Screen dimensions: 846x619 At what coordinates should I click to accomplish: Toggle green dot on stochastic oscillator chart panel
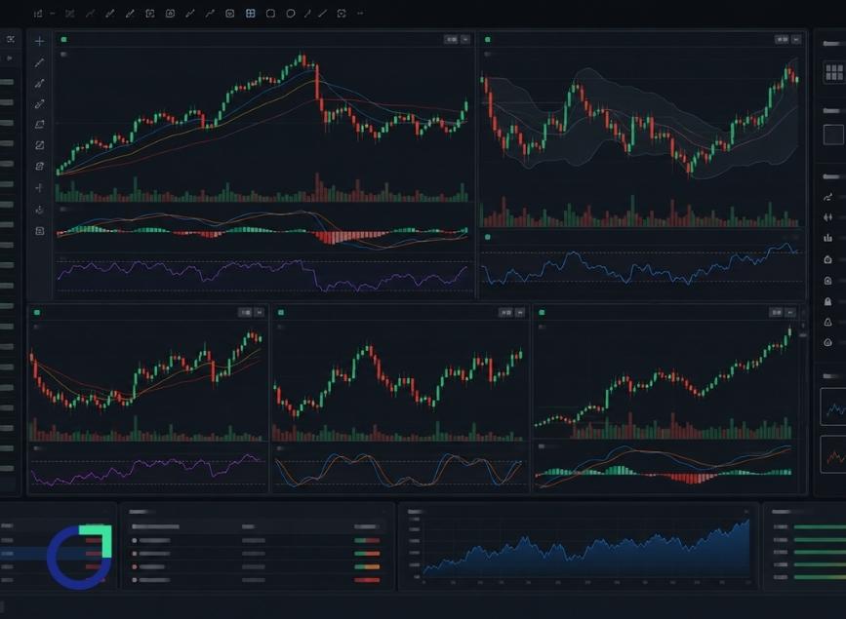(x=281, y=312)
